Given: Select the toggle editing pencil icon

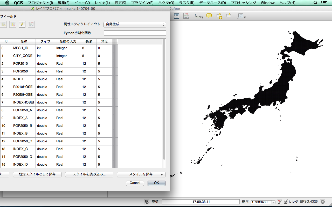Looking at the screenshot, I should tap(22, 24).
